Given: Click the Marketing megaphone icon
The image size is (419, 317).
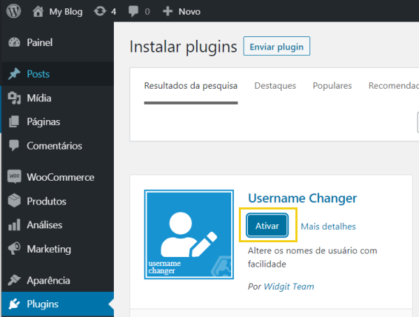Looking at the screenshot, I should point(14,249).
